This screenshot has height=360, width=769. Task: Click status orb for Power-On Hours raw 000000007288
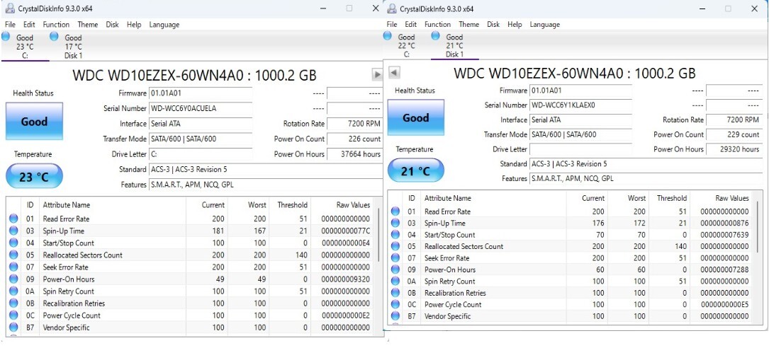(x=395, y=269)
